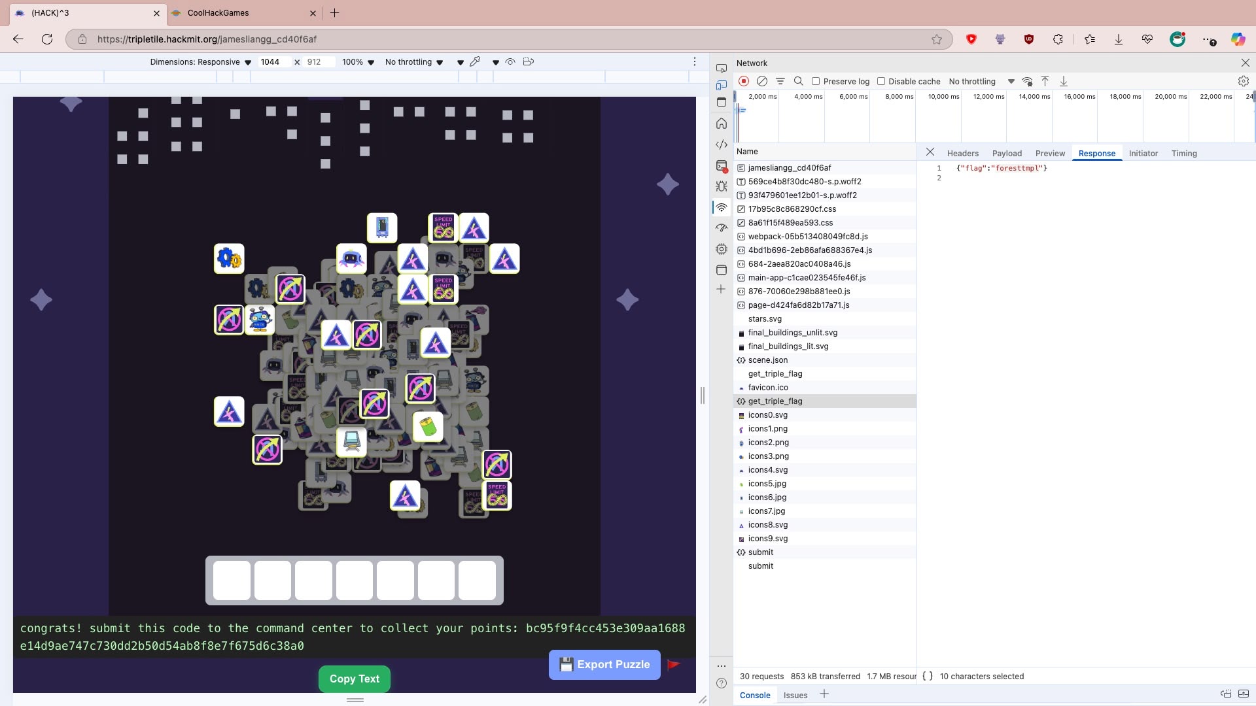Viewport: 1256px width, 706px height.
Task: Click the record network log button
Action: pyautogui.click(x=744, y=81)
